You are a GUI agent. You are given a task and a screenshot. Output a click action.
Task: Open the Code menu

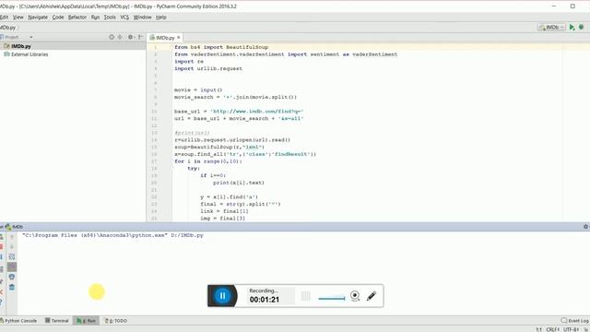coord(58,18)
